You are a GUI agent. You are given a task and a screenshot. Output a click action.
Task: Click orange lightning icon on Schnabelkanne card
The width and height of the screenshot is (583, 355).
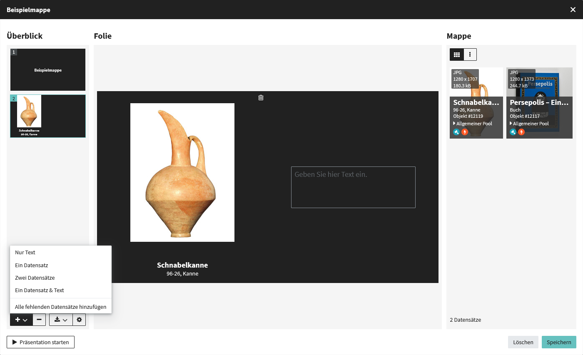[x=465, y=132]
